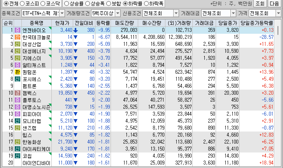Sort by the 매도잔량 column header

point(125,23)
